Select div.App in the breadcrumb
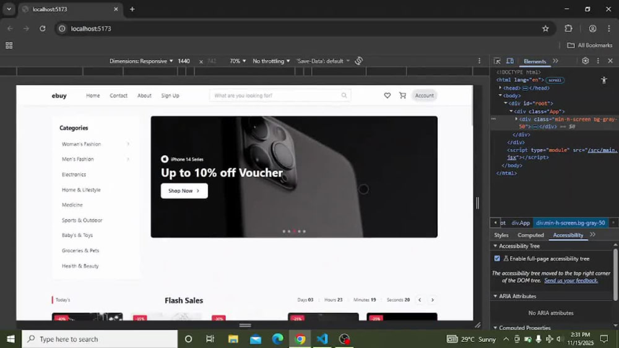This screenshot has width=619, height=348. pos(521,223)
